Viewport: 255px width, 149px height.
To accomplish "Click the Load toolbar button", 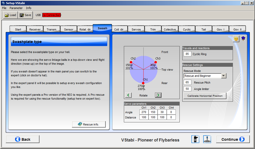I will [10, 15].
